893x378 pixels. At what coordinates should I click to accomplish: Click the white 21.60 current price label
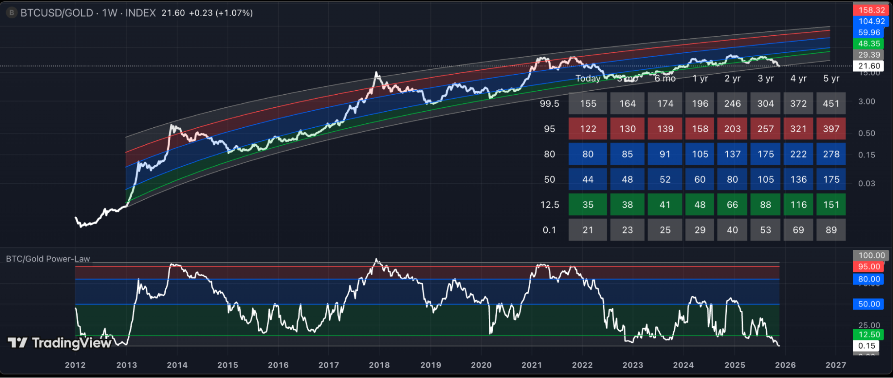(x=868, y=66)
